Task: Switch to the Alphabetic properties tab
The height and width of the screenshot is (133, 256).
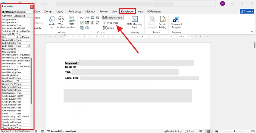Action: coord(7,16)
